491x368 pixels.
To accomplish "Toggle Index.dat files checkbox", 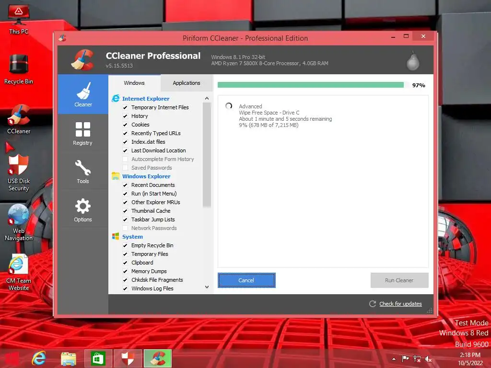I will point(125,142).
